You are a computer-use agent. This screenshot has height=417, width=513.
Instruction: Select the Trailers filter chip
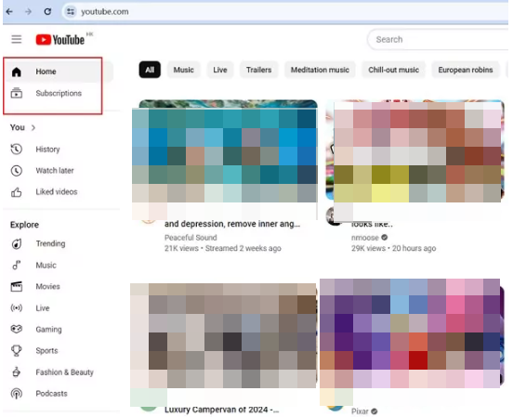tap(258, 70)
